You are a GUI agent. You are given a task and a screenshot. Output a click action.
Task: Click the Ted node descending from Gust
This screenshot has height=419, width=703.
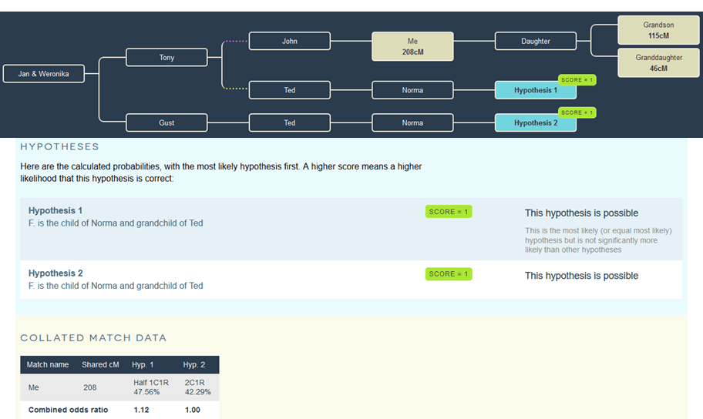(289, 122)
